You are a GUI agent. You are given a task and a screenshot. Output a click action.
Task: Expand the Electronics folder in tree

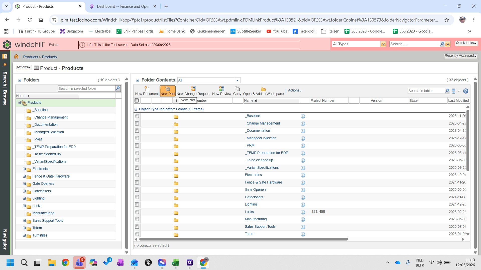[24, 169]
